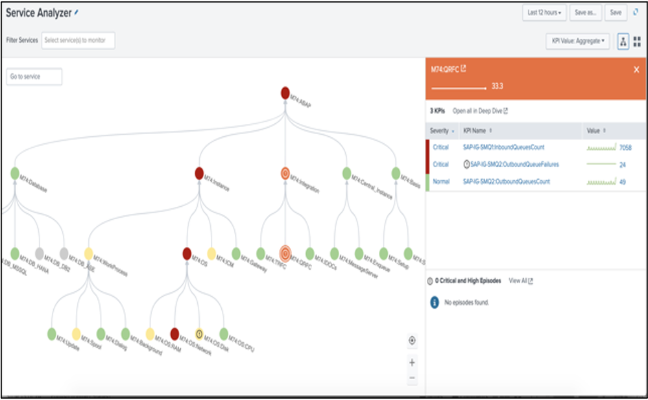Click the M74:QRFC node in the tree
The width and height of the screenshot is (648, 400).
pyautogui.click(x=285, y=253)
